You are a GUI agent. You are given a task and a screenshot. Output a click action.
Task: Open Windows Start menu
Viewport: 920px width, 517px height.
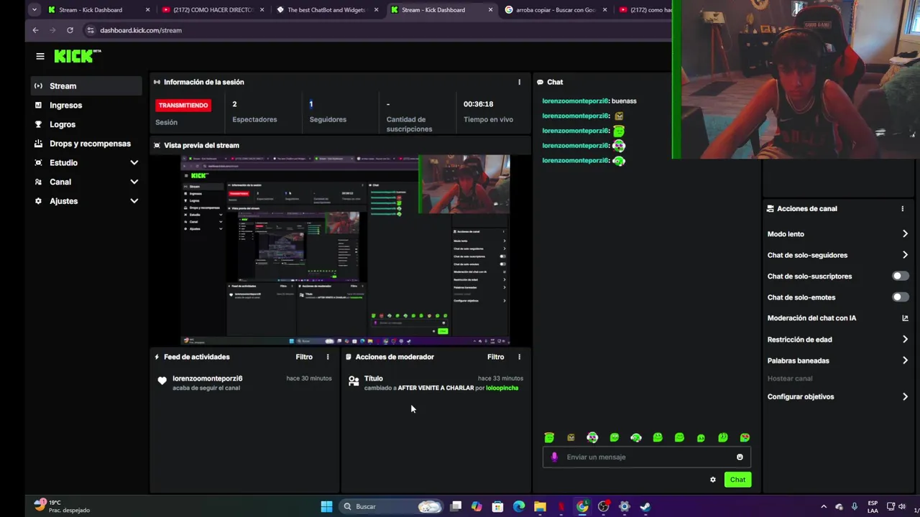coord(326,506)
